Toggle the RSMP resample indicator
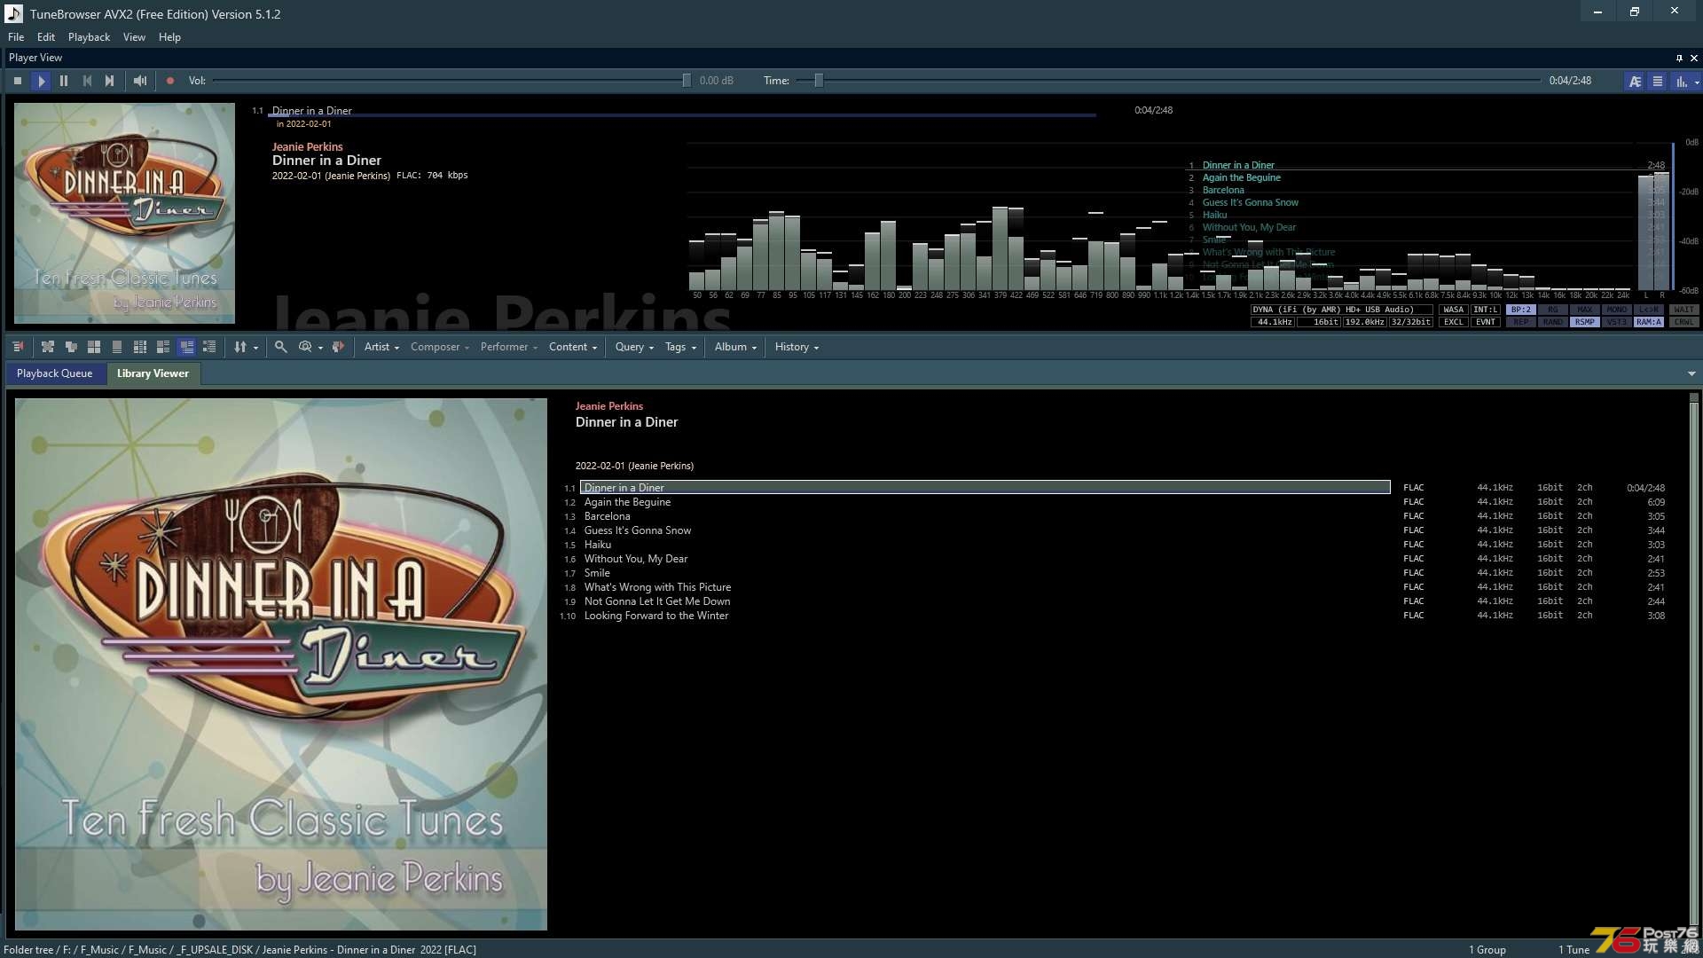Viewport: 1703px width, 958px height. (1585, 322)
